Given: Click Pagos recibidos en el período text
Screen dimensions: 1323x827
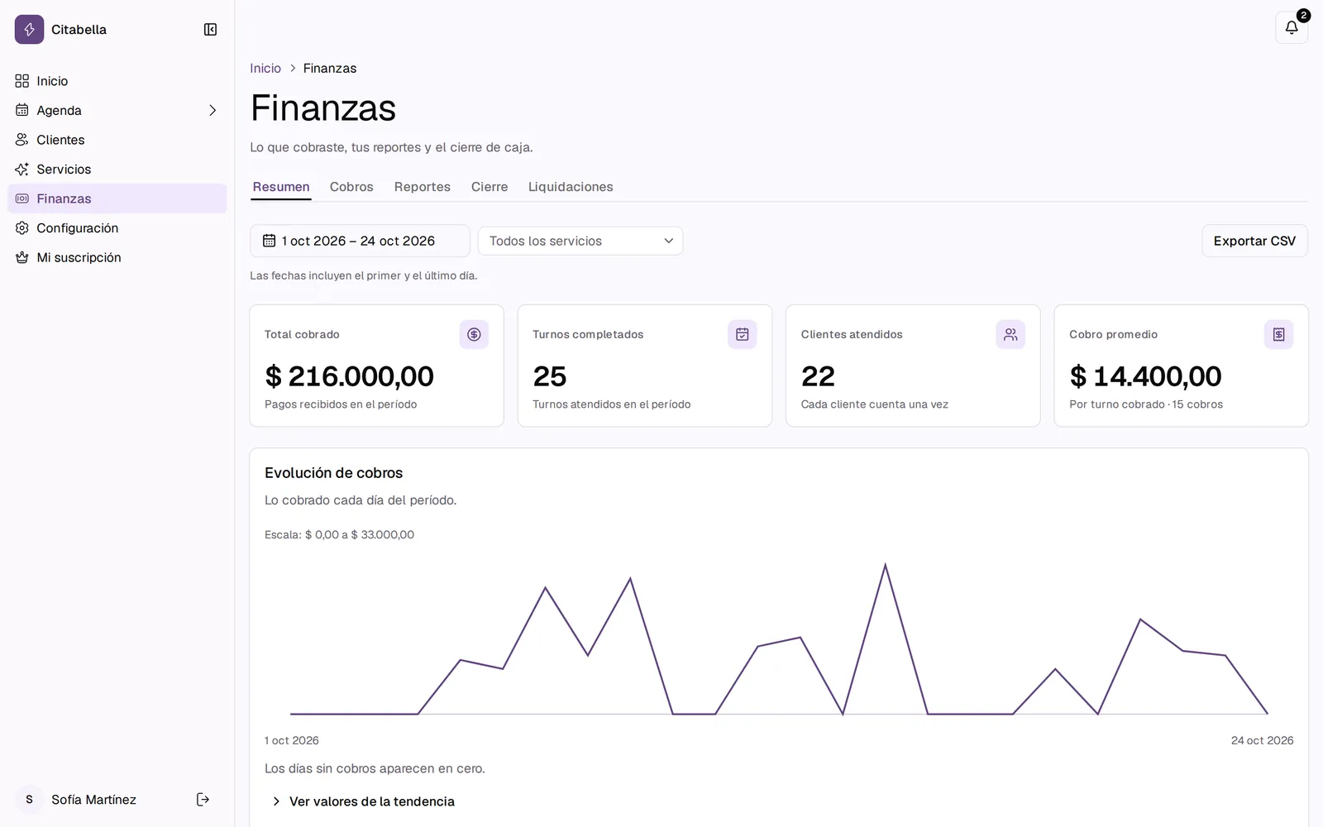Looking at the screenshot, I should coord(341,404).
